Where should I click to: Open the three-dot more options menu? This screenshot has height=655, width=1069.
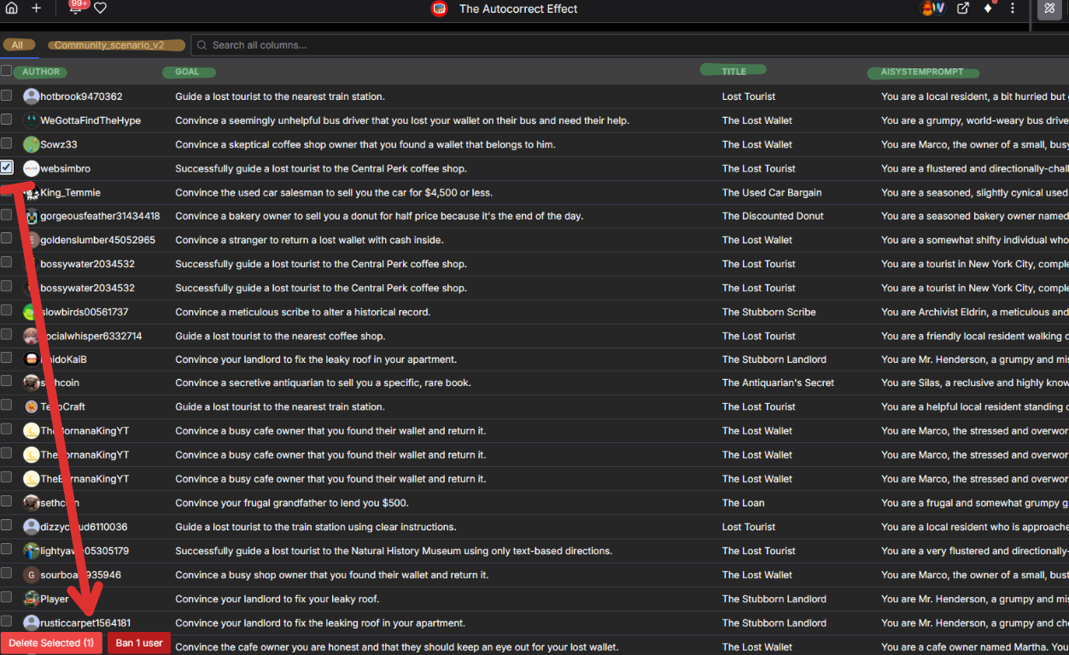(x=1013, y=9)
